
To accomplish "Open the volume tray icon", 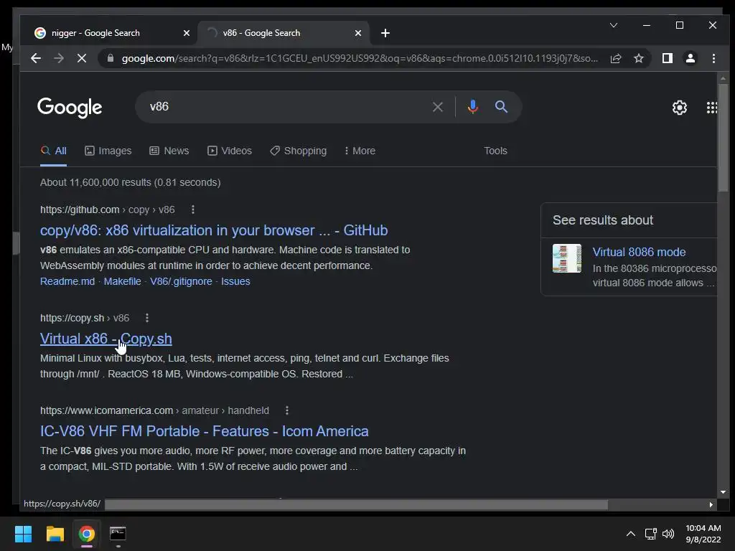I will pos(668,534).
